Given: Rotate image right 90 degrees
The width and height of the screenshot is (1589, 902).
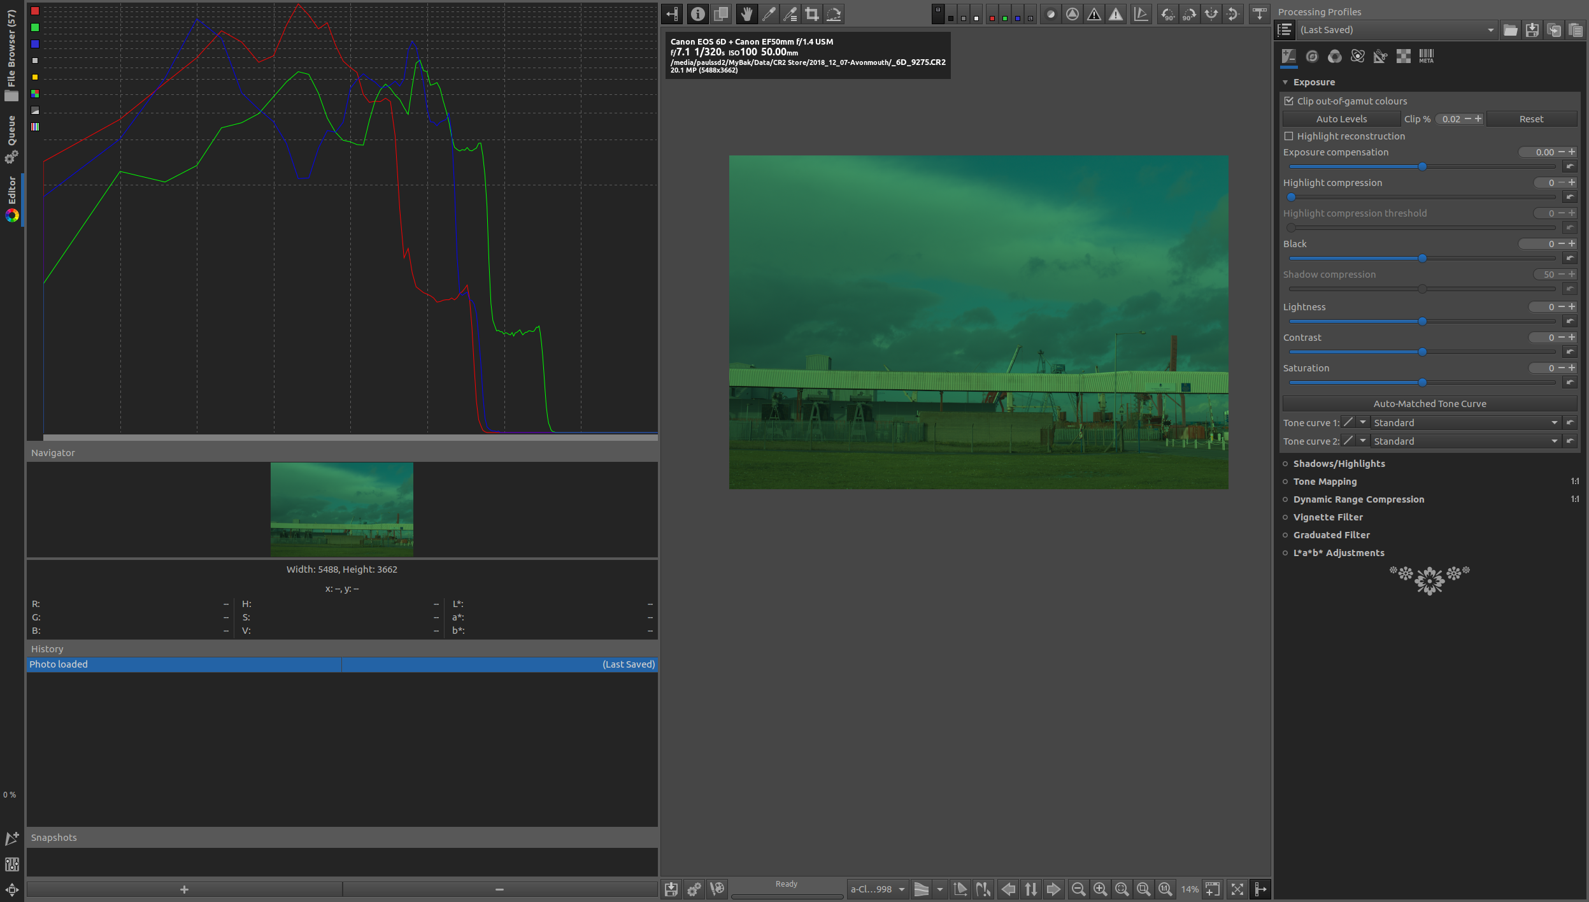Looking at the screenshot, I should (x=1189, y=14).
